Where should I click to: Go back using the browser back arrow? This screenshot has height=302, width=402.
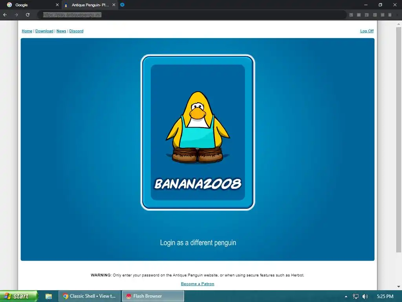click(5, 15)
